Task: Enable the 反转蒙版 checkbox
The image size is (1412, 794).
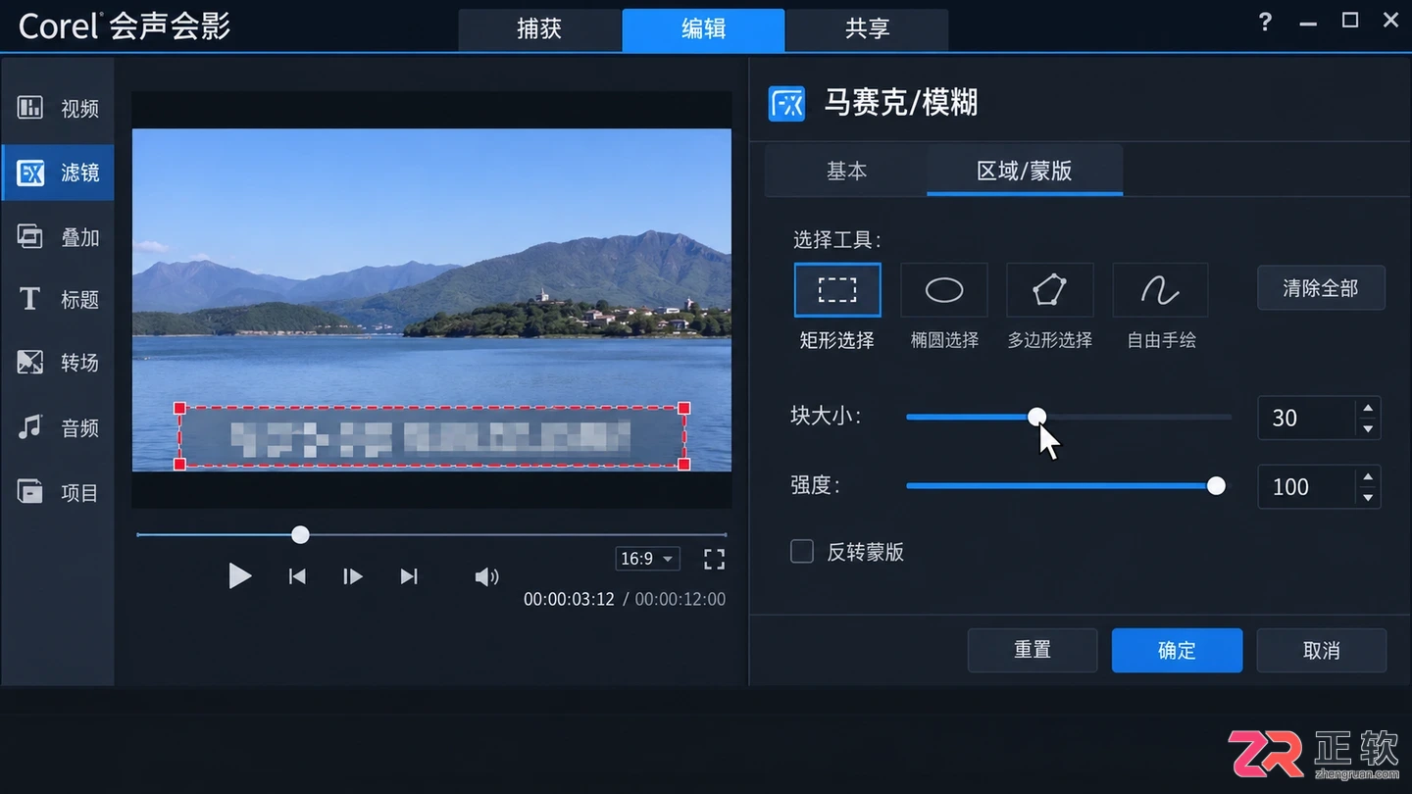Action: tap(802, 552)
